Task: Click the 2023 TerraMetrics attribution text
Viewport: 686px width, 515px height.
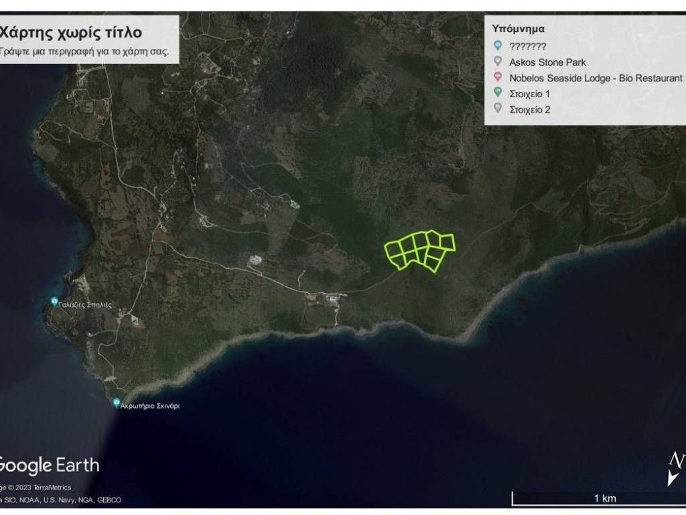Action: pyautogui.click(x=40, y=488)
